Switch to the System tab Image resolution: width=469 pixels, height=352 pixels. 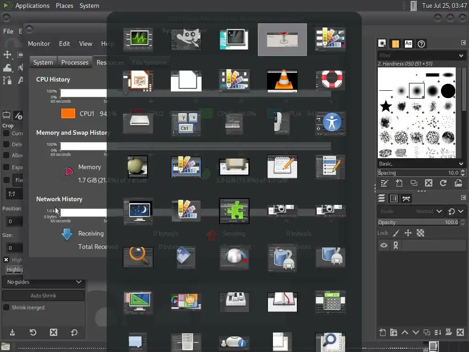click(43, 62)
